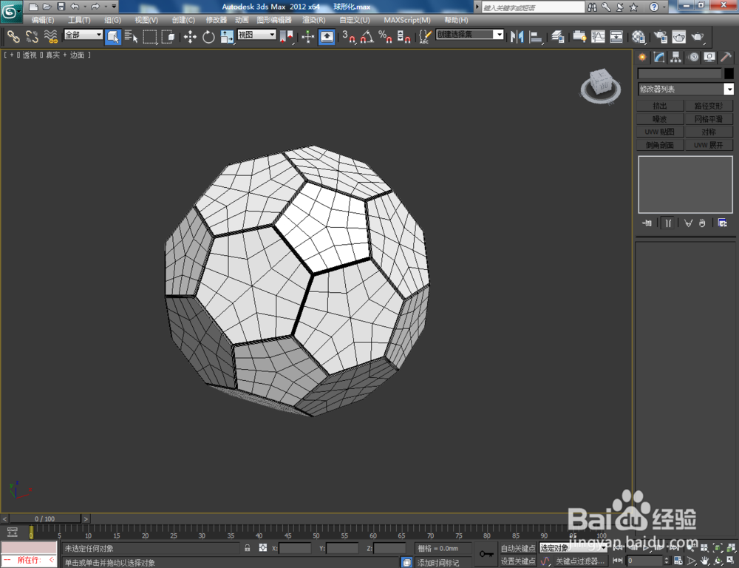Open the Material Editor checkered sphere icon

(638, 36)
